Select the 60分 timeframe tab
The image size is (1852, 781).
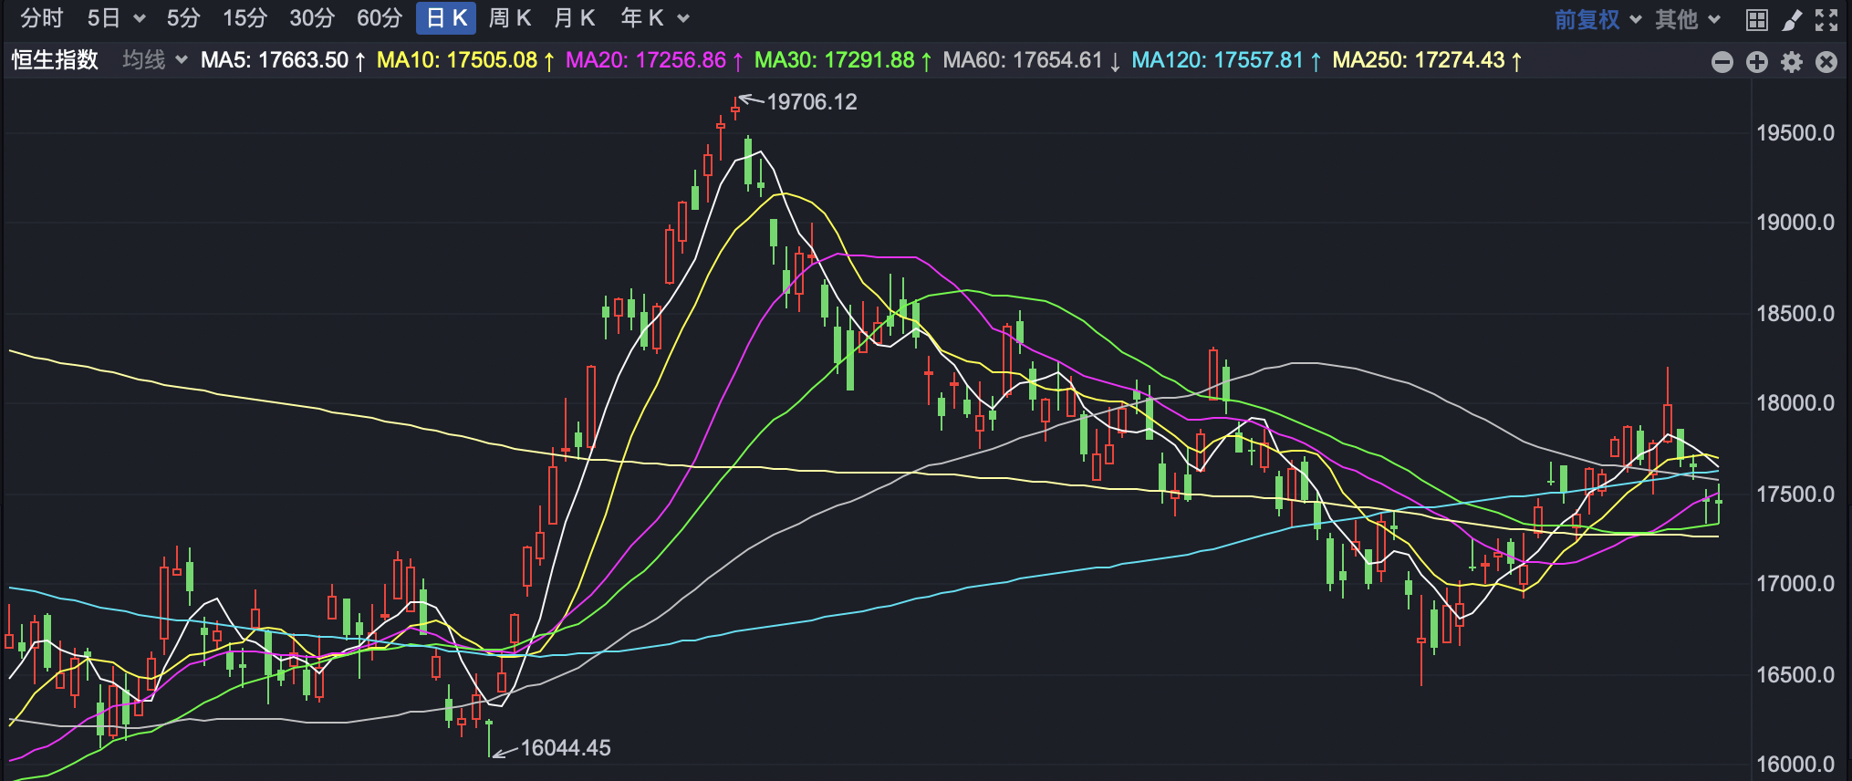tap(380, 18)
